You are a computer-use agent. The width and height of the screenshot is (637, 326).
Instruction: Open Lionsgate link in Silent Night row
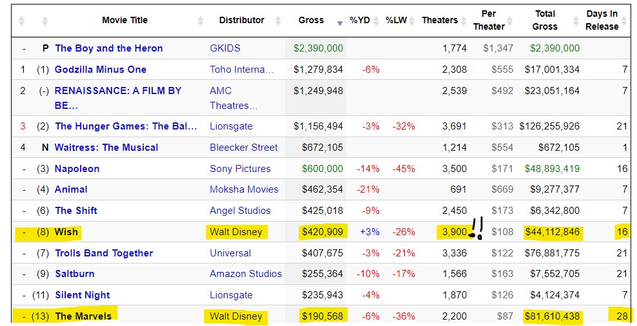pos(231,295)
